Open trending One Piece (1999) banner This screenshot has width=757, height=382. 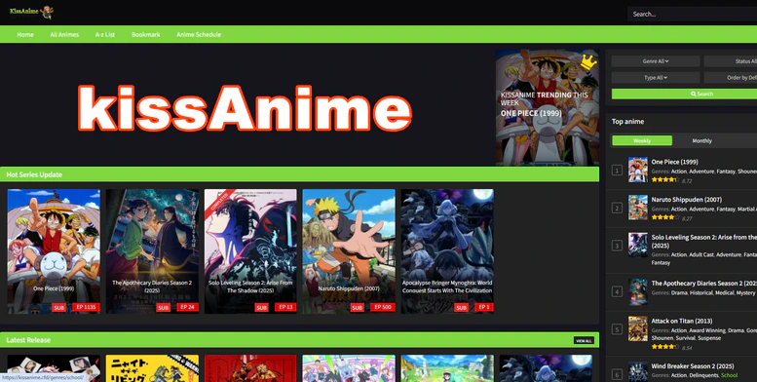coord(548,107)
